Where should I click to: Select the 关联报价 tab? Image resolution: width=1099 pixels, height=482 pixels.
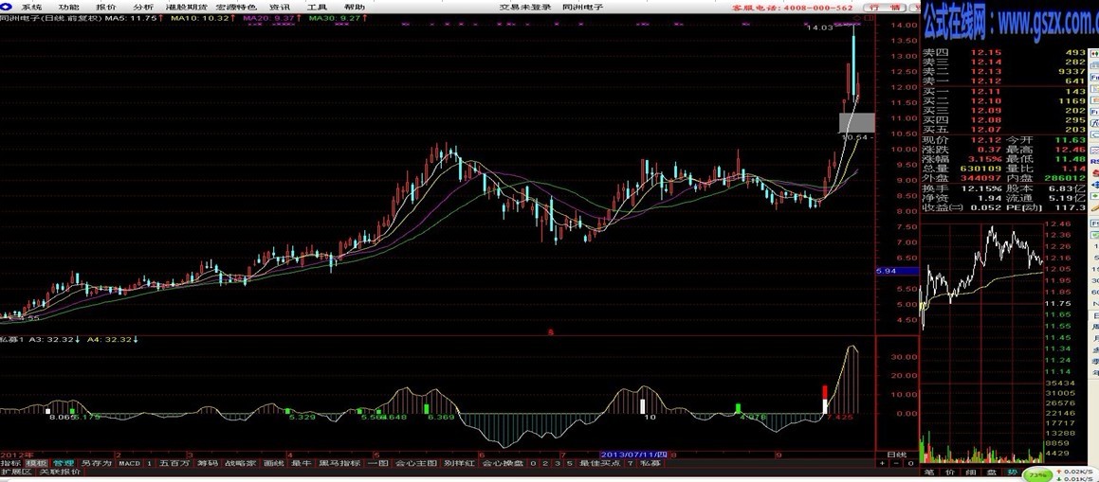click(x=61, y=473)
